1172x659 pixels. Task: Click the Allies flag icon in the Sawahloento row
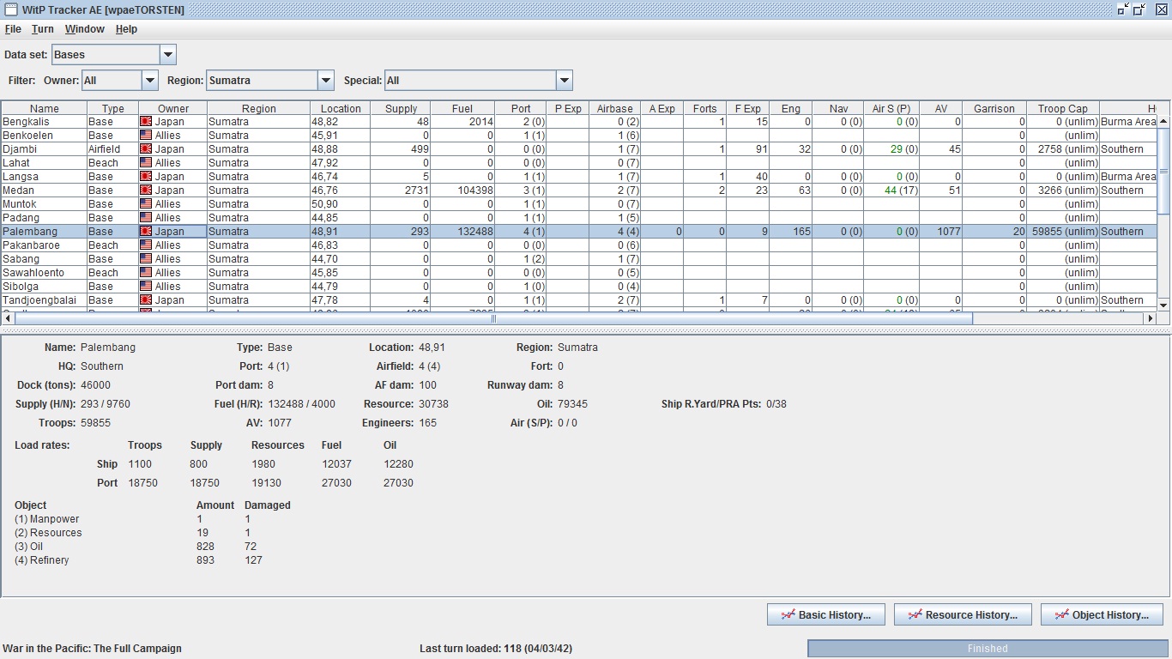click(146, 273)
